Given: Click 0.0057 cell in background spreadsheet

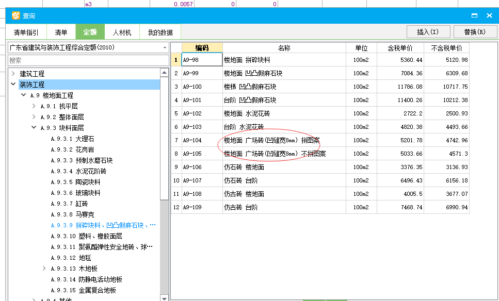Looking at the screenshot, I should coord(172,4).
